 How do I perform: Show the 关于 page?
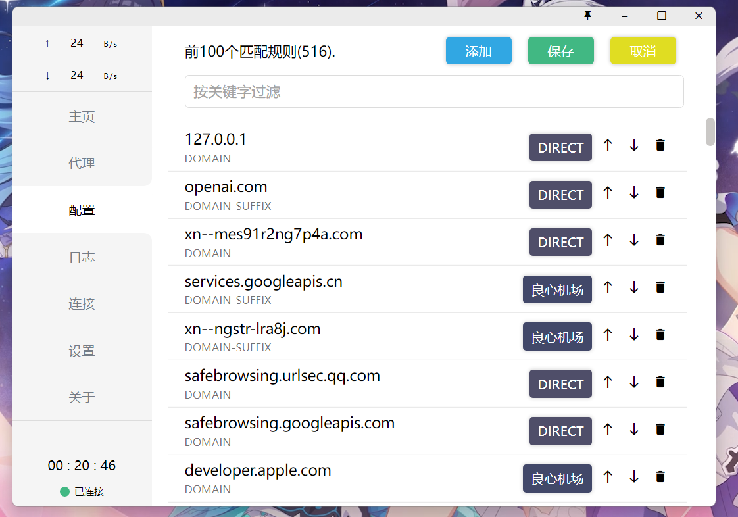(x=82, y=397)
